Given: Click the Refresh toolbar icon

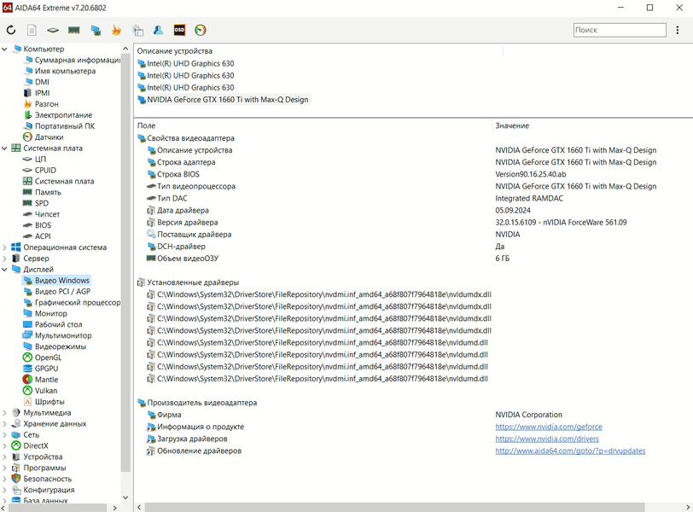Looking at the screenshot, I should [x=11, y=30].
